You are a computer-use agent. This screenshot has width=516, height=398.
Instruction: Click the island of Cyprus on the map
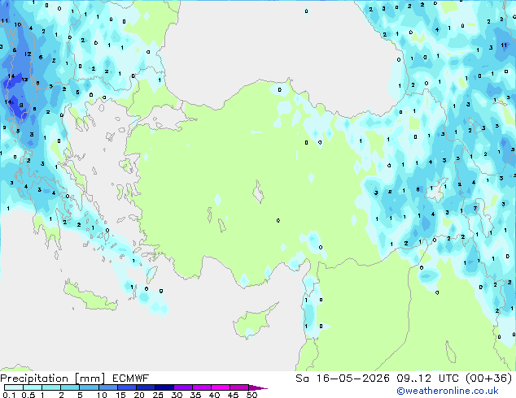pyautogui.click(x=253, y=322)
